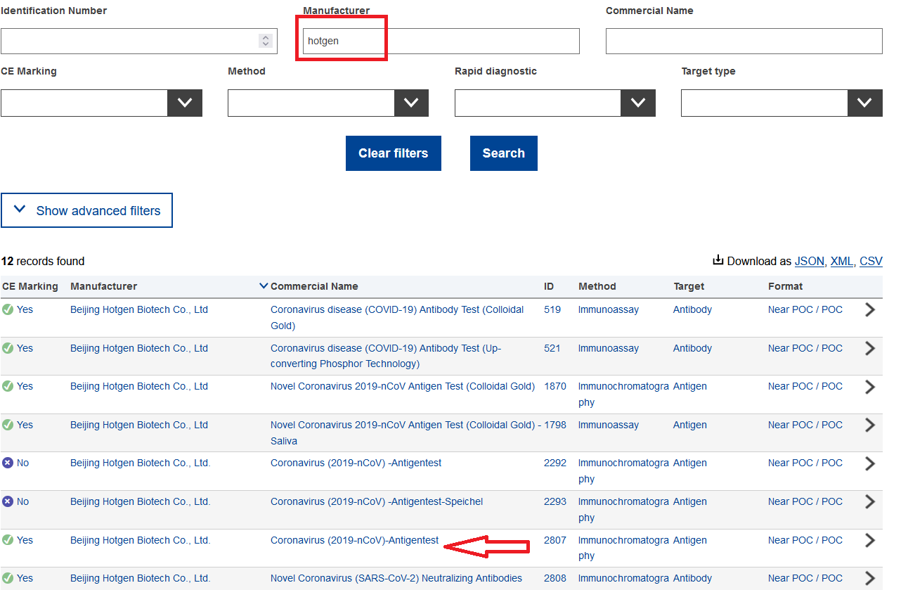This screenshot has width=908, height=590.
Task: Click the No CE icon for ID 2292
Action: [8, 463]
